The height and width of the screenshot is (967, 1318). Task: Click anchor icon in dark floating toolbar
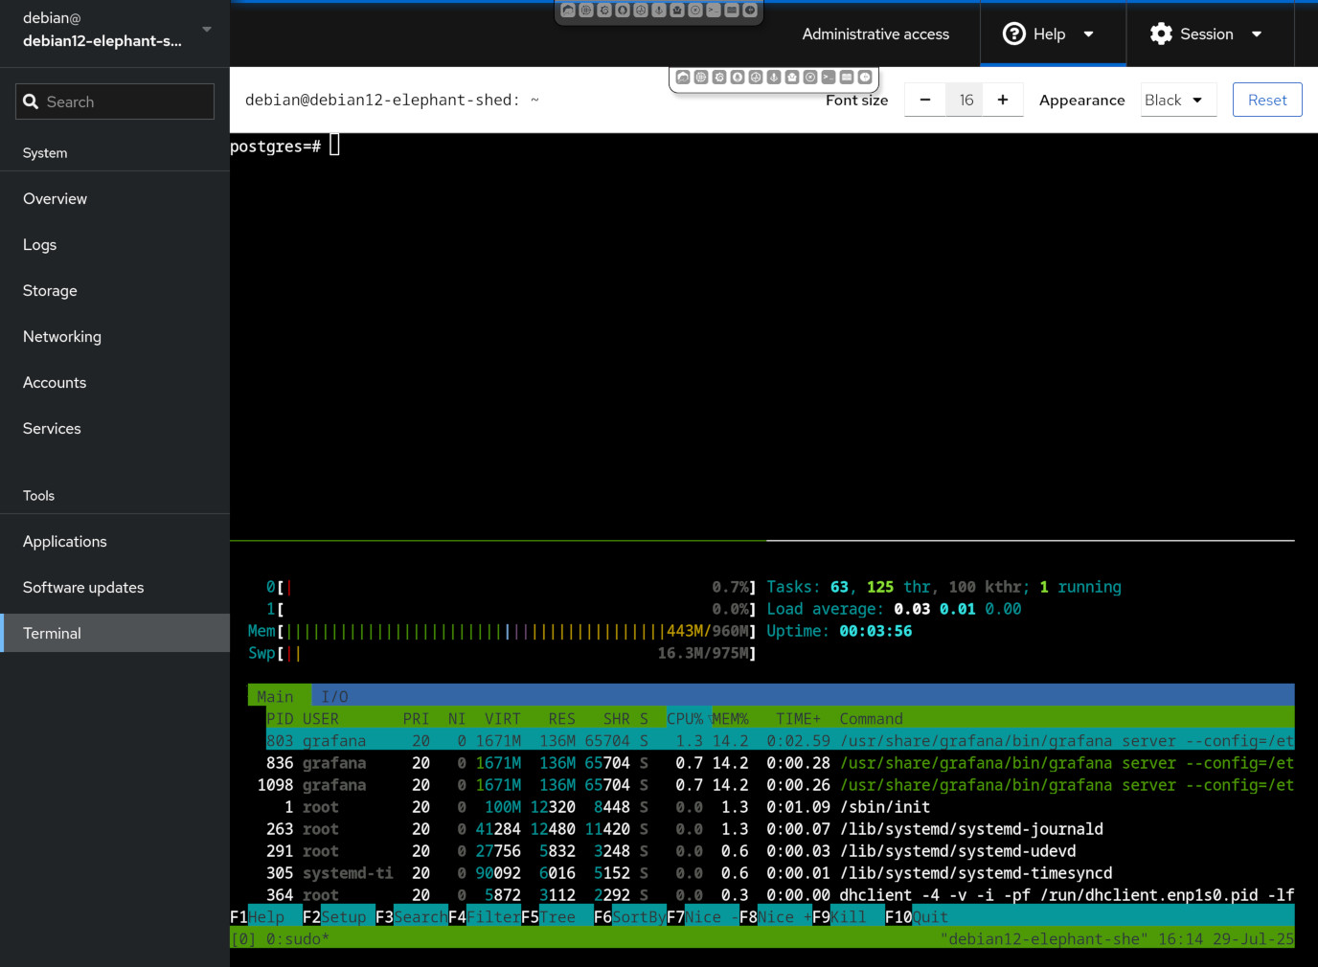[659, 11]
